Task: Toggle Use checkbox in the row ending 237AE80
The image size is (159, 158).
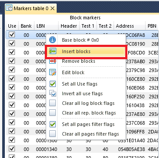Action: (x=12, y=114)
